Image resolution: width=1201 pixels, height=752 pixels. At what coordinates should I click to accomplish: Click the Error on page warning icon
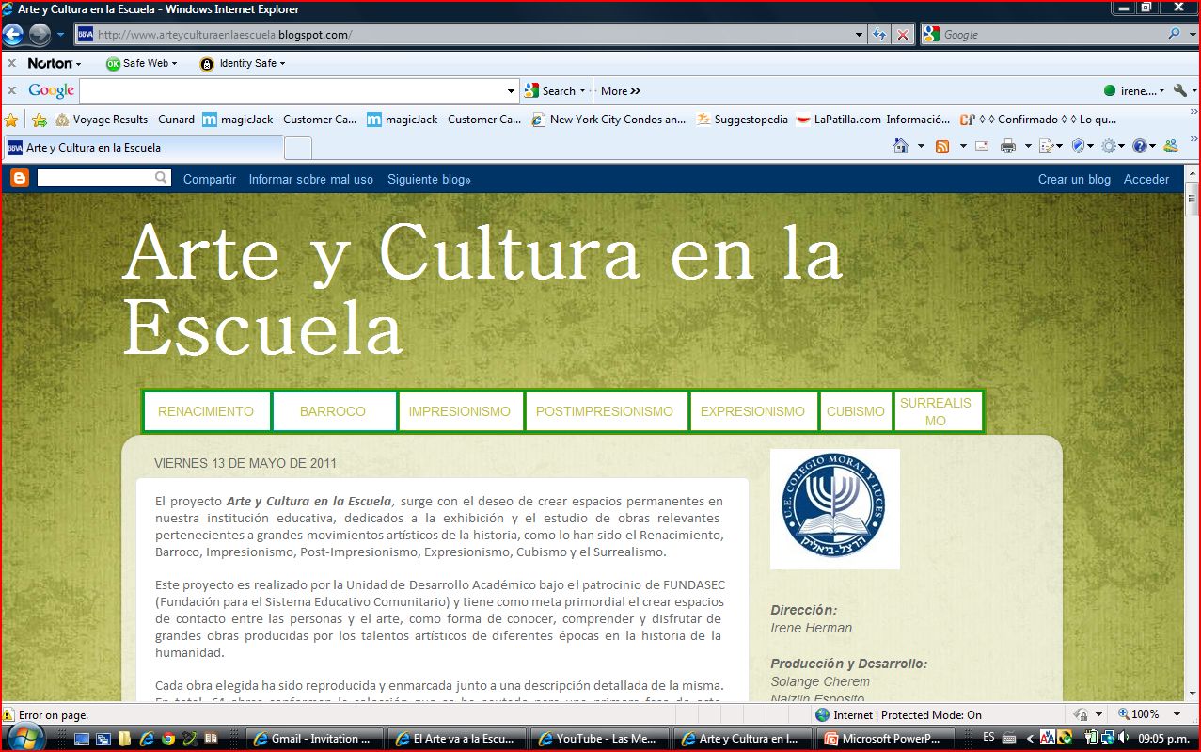(9, 715)
